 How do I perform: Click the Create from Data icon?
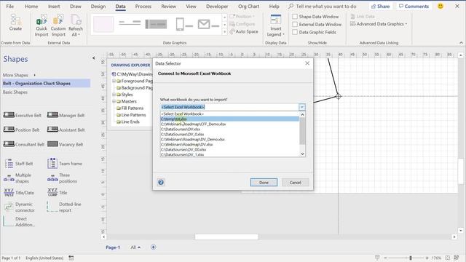[15, 23]
